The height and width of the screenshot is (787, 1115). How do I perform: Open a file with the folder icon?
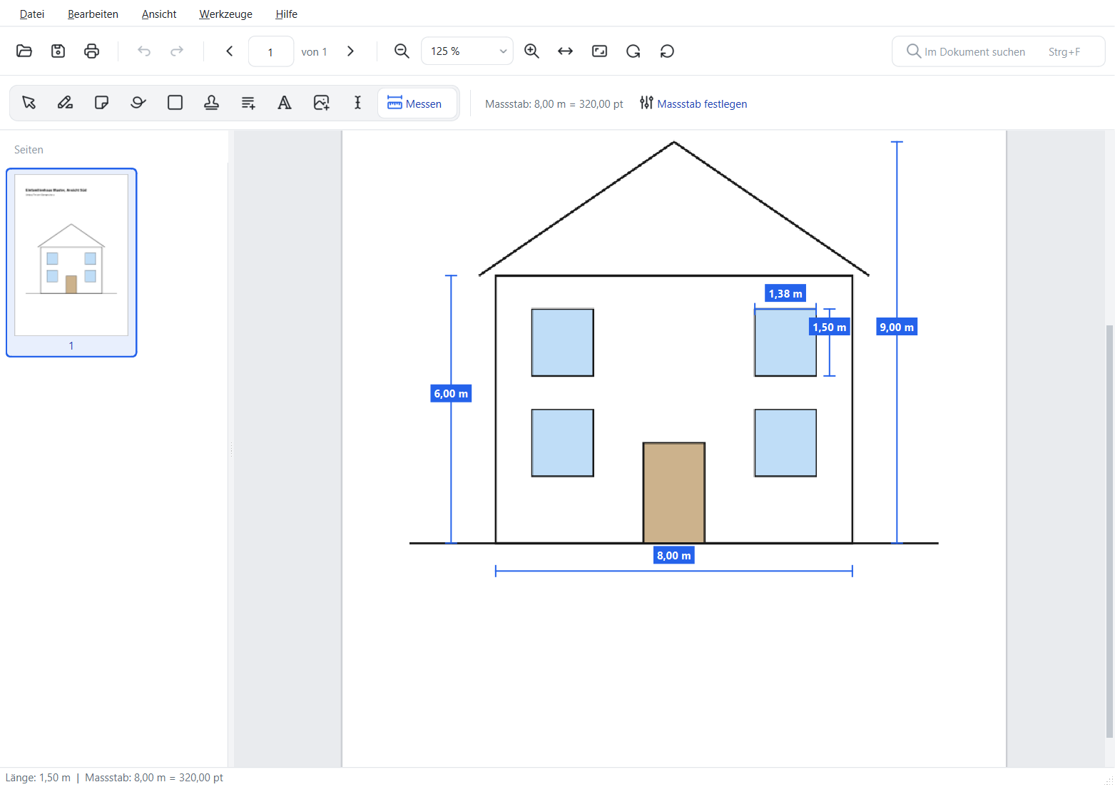point(24,51)
